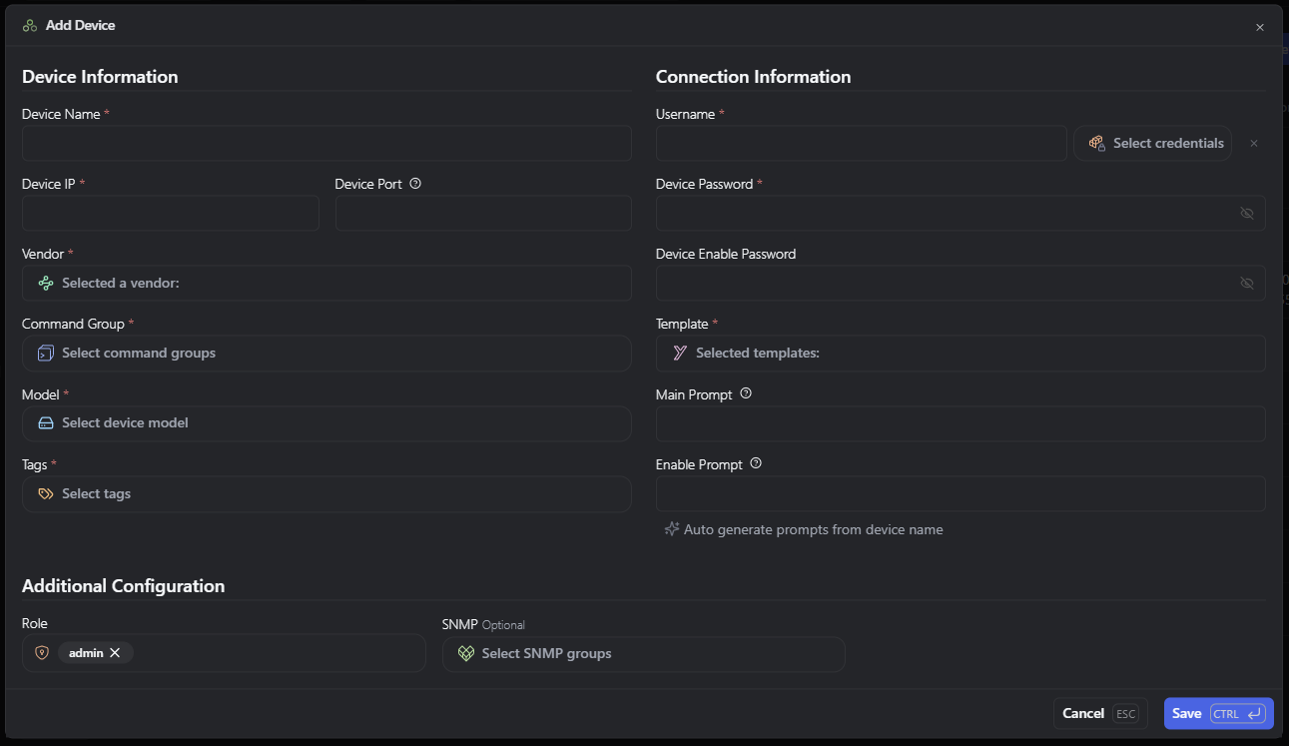Screen dimensions: 1289x746
Task: Click the sparkle auto-generate prompts icon
Action: point(672,529)
